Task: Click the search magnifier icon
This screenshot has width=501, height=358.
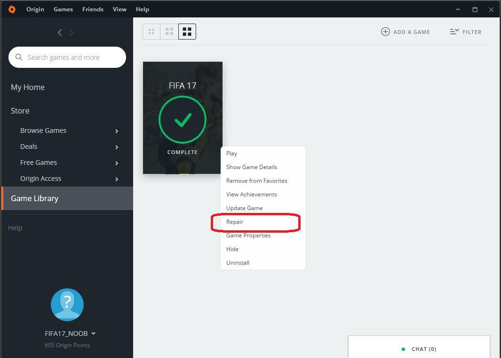Action: (x=19, y=57)
